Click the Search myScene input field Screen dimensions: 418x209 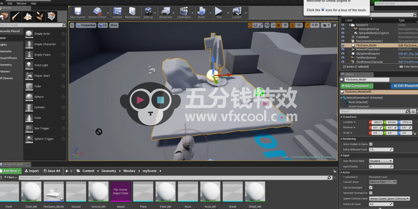pyautogui.click(x=176, y=178)
